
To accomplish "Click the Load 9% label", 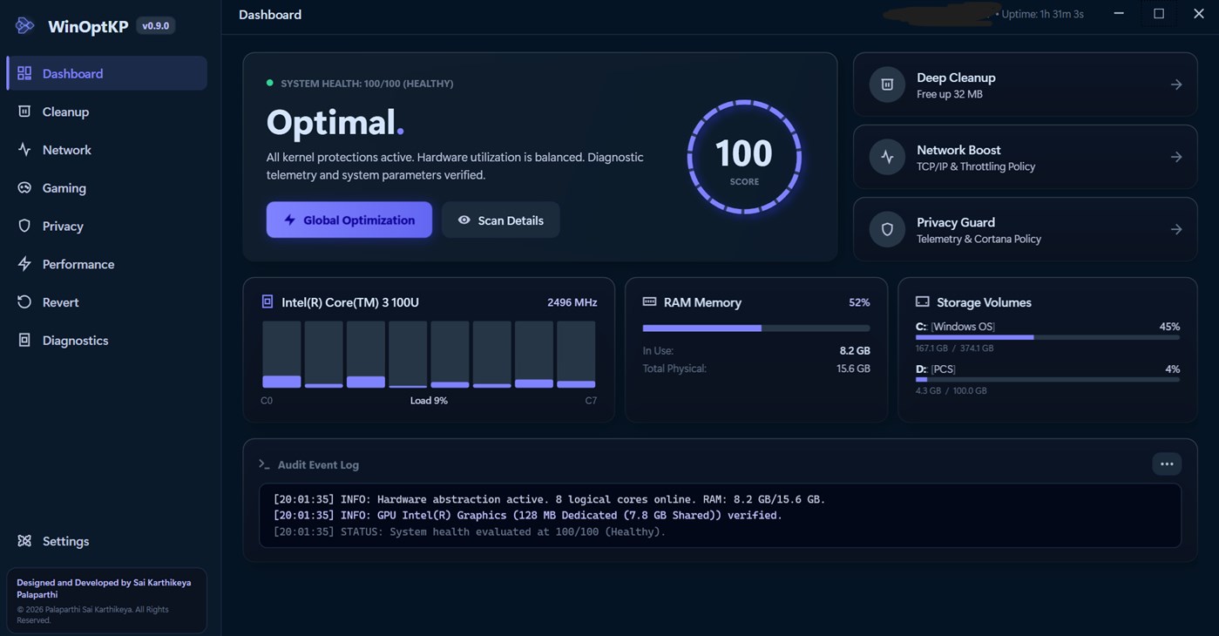I will [x=429, y=401].
